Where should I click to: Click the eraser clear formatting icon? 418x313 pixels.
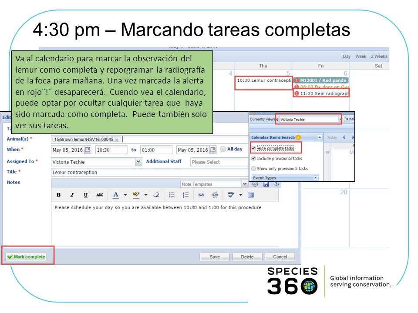coord(156,195)
